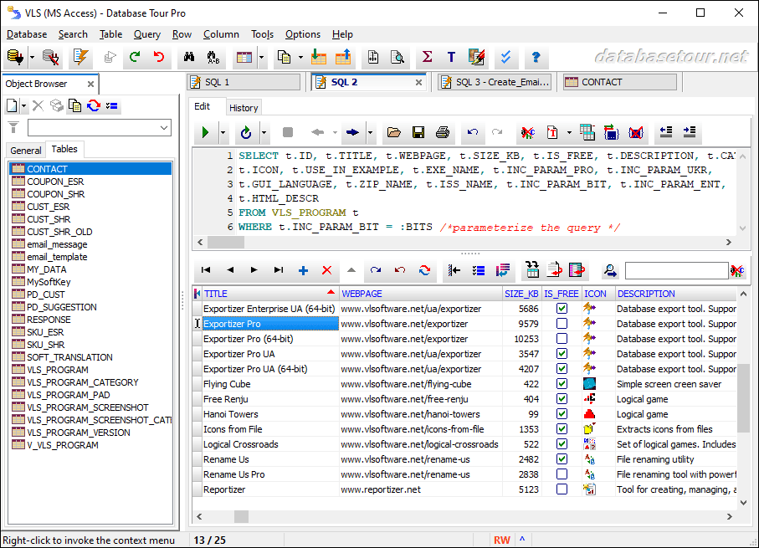
Task: Click the green Execute query play button
Action: click(204, 133)
